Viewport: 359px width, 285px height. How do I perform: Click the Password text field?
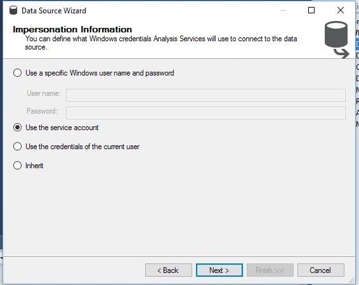(x=206, y=113)
